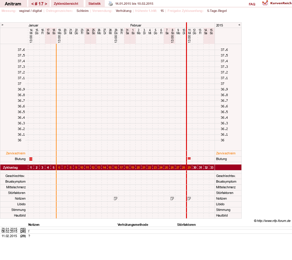The height and width of the screenshot is (260, 292).
Task: Collapse chart with the top-right arrow
Action: point(239,25)
